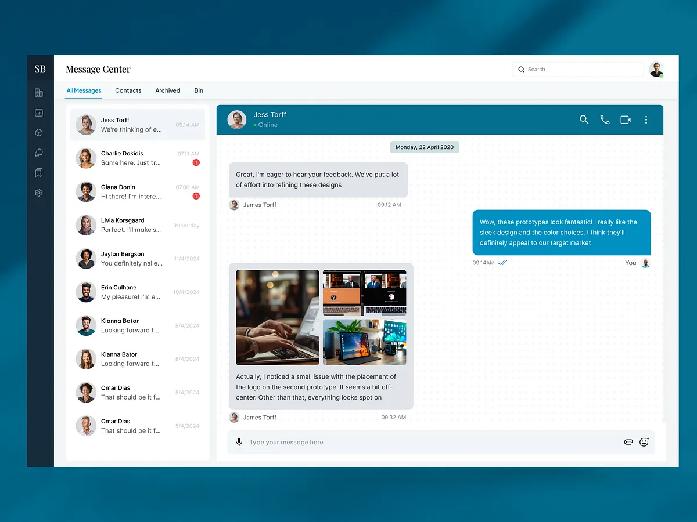Viewport: 697px width, 522px height.
Task: Open settings from the sidebar gear
Action: 38,192
